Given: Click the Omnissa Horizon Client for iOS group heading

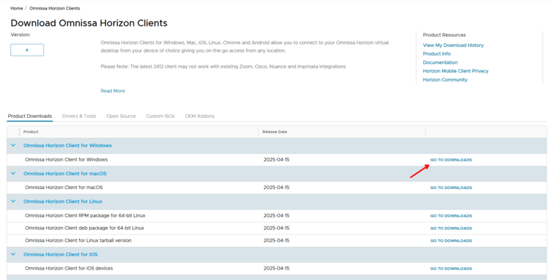Looking at the screenshot, I should [61, 254].
